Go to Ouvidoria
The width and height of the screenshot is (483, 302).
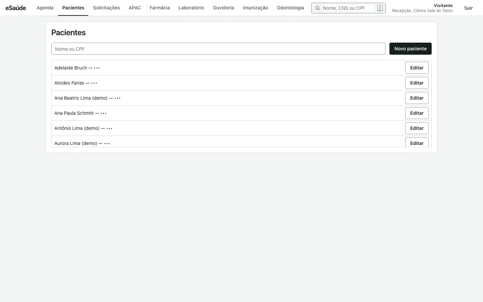pyautogui.click(x=223, y=8)
